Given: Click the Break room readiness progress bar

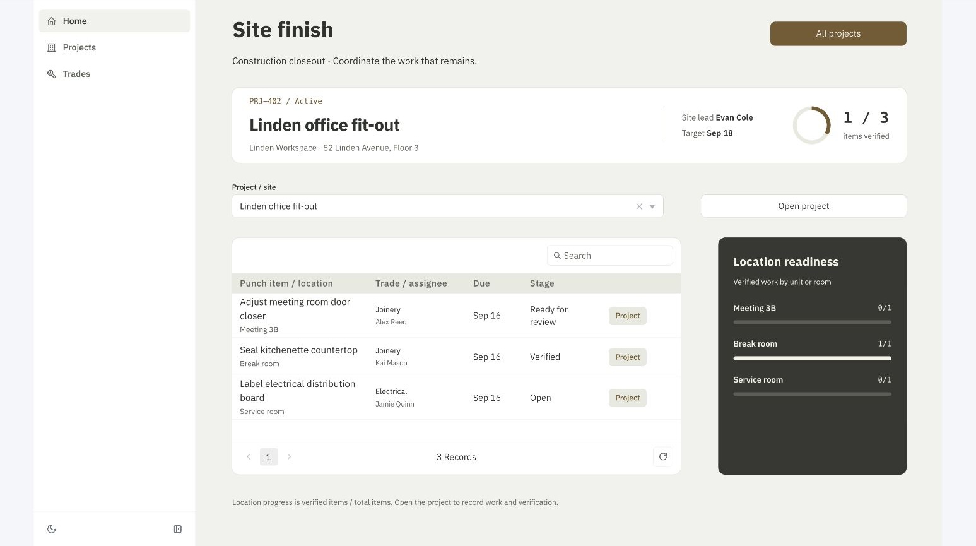Looking at the screenshot, I should tap(812, 358).
